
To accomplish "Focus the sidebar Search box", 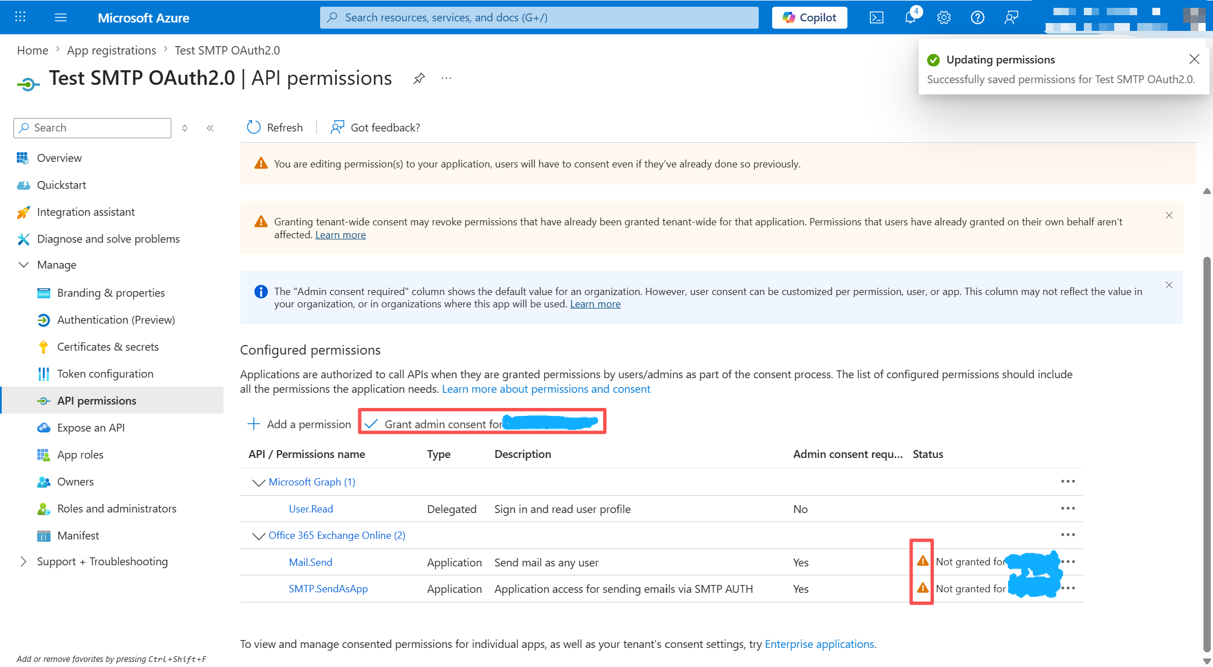I will [x=93, y=128].
